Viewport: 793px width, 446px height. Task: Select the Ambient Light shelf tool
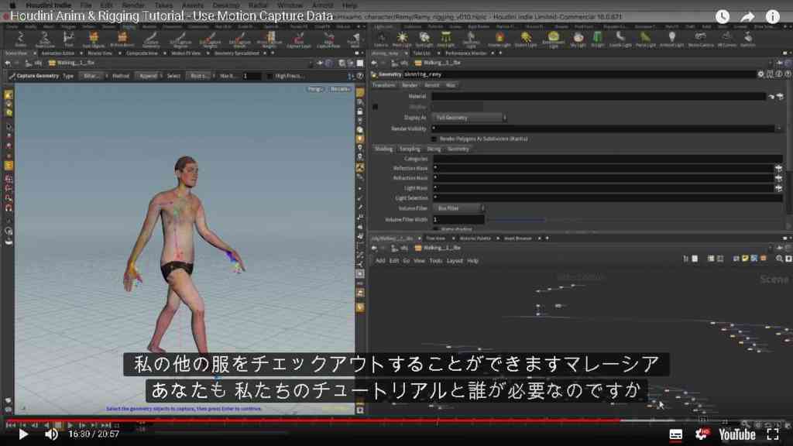(671, 39)
